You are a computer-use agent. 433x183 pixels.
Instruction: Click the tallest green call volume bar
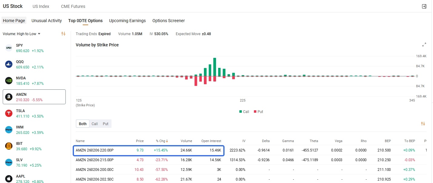[215, 67]
